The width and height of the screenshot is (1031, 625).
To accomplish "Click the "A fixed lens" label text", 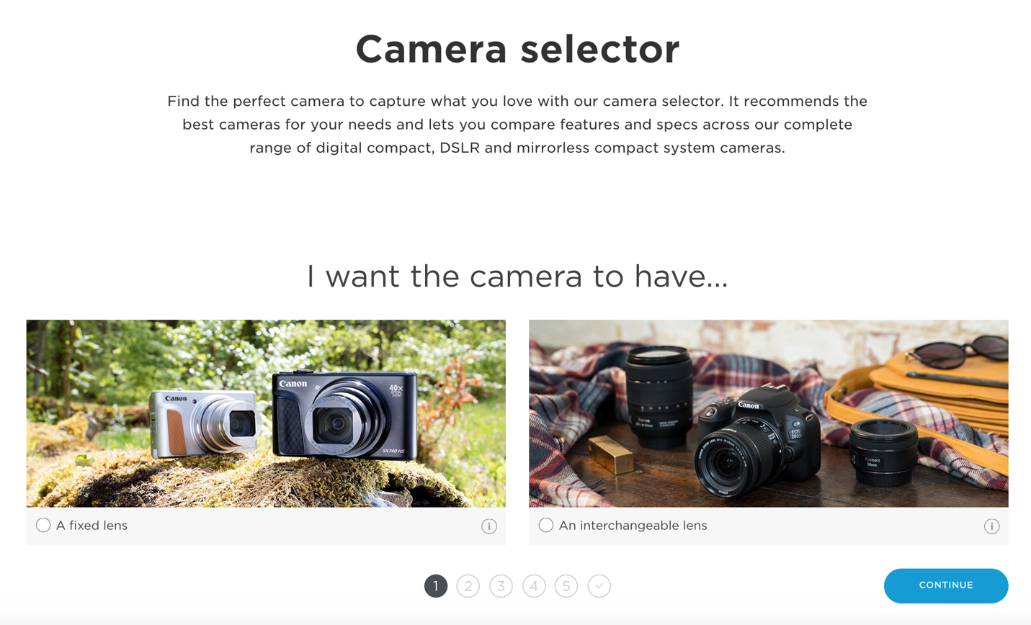I will (92, 526).
